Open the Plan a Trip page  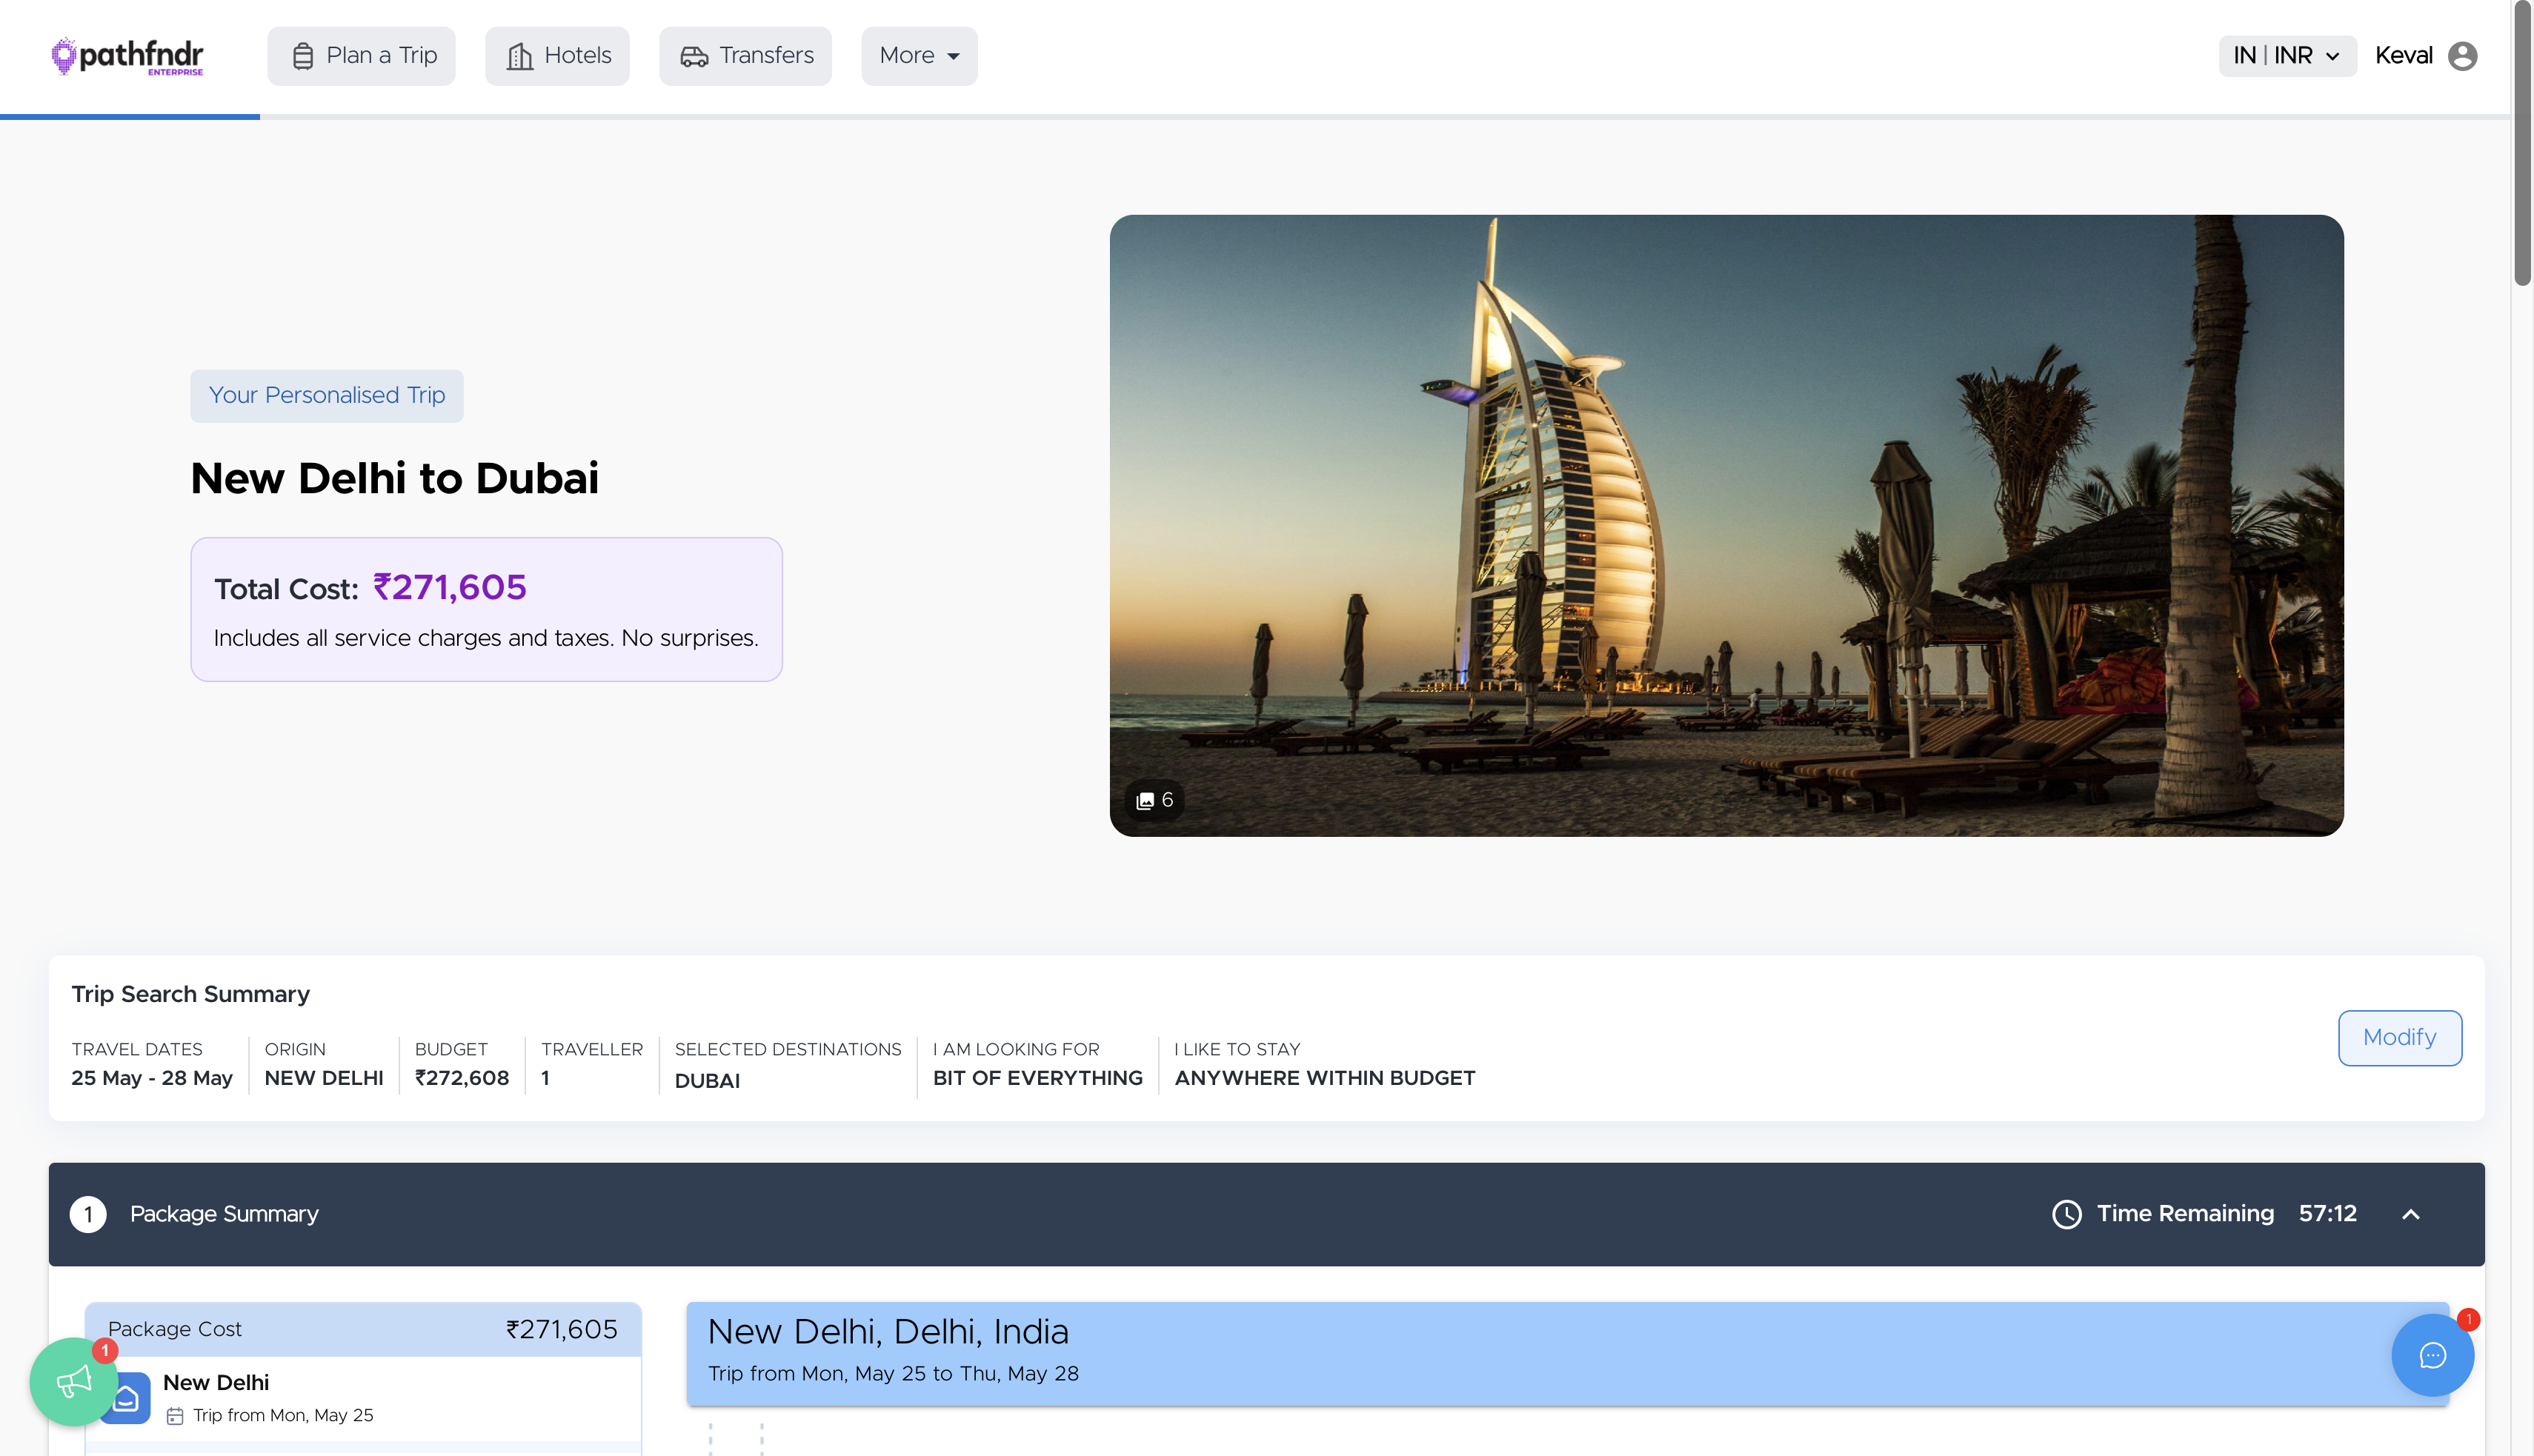[x=361, y=56]
